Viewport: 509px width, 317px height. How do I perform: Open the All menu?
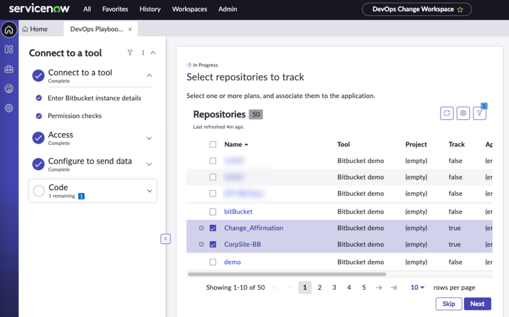(x=87, y=9)
